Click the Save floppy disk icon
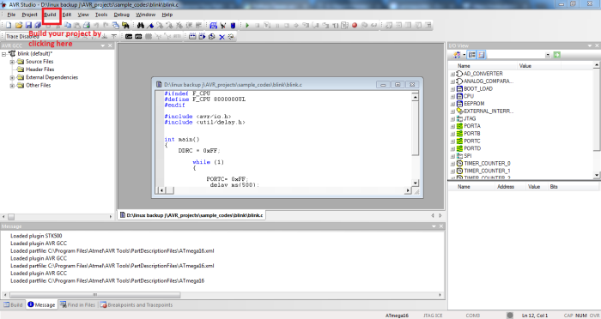The image size is (601, 319). (28, 25)
